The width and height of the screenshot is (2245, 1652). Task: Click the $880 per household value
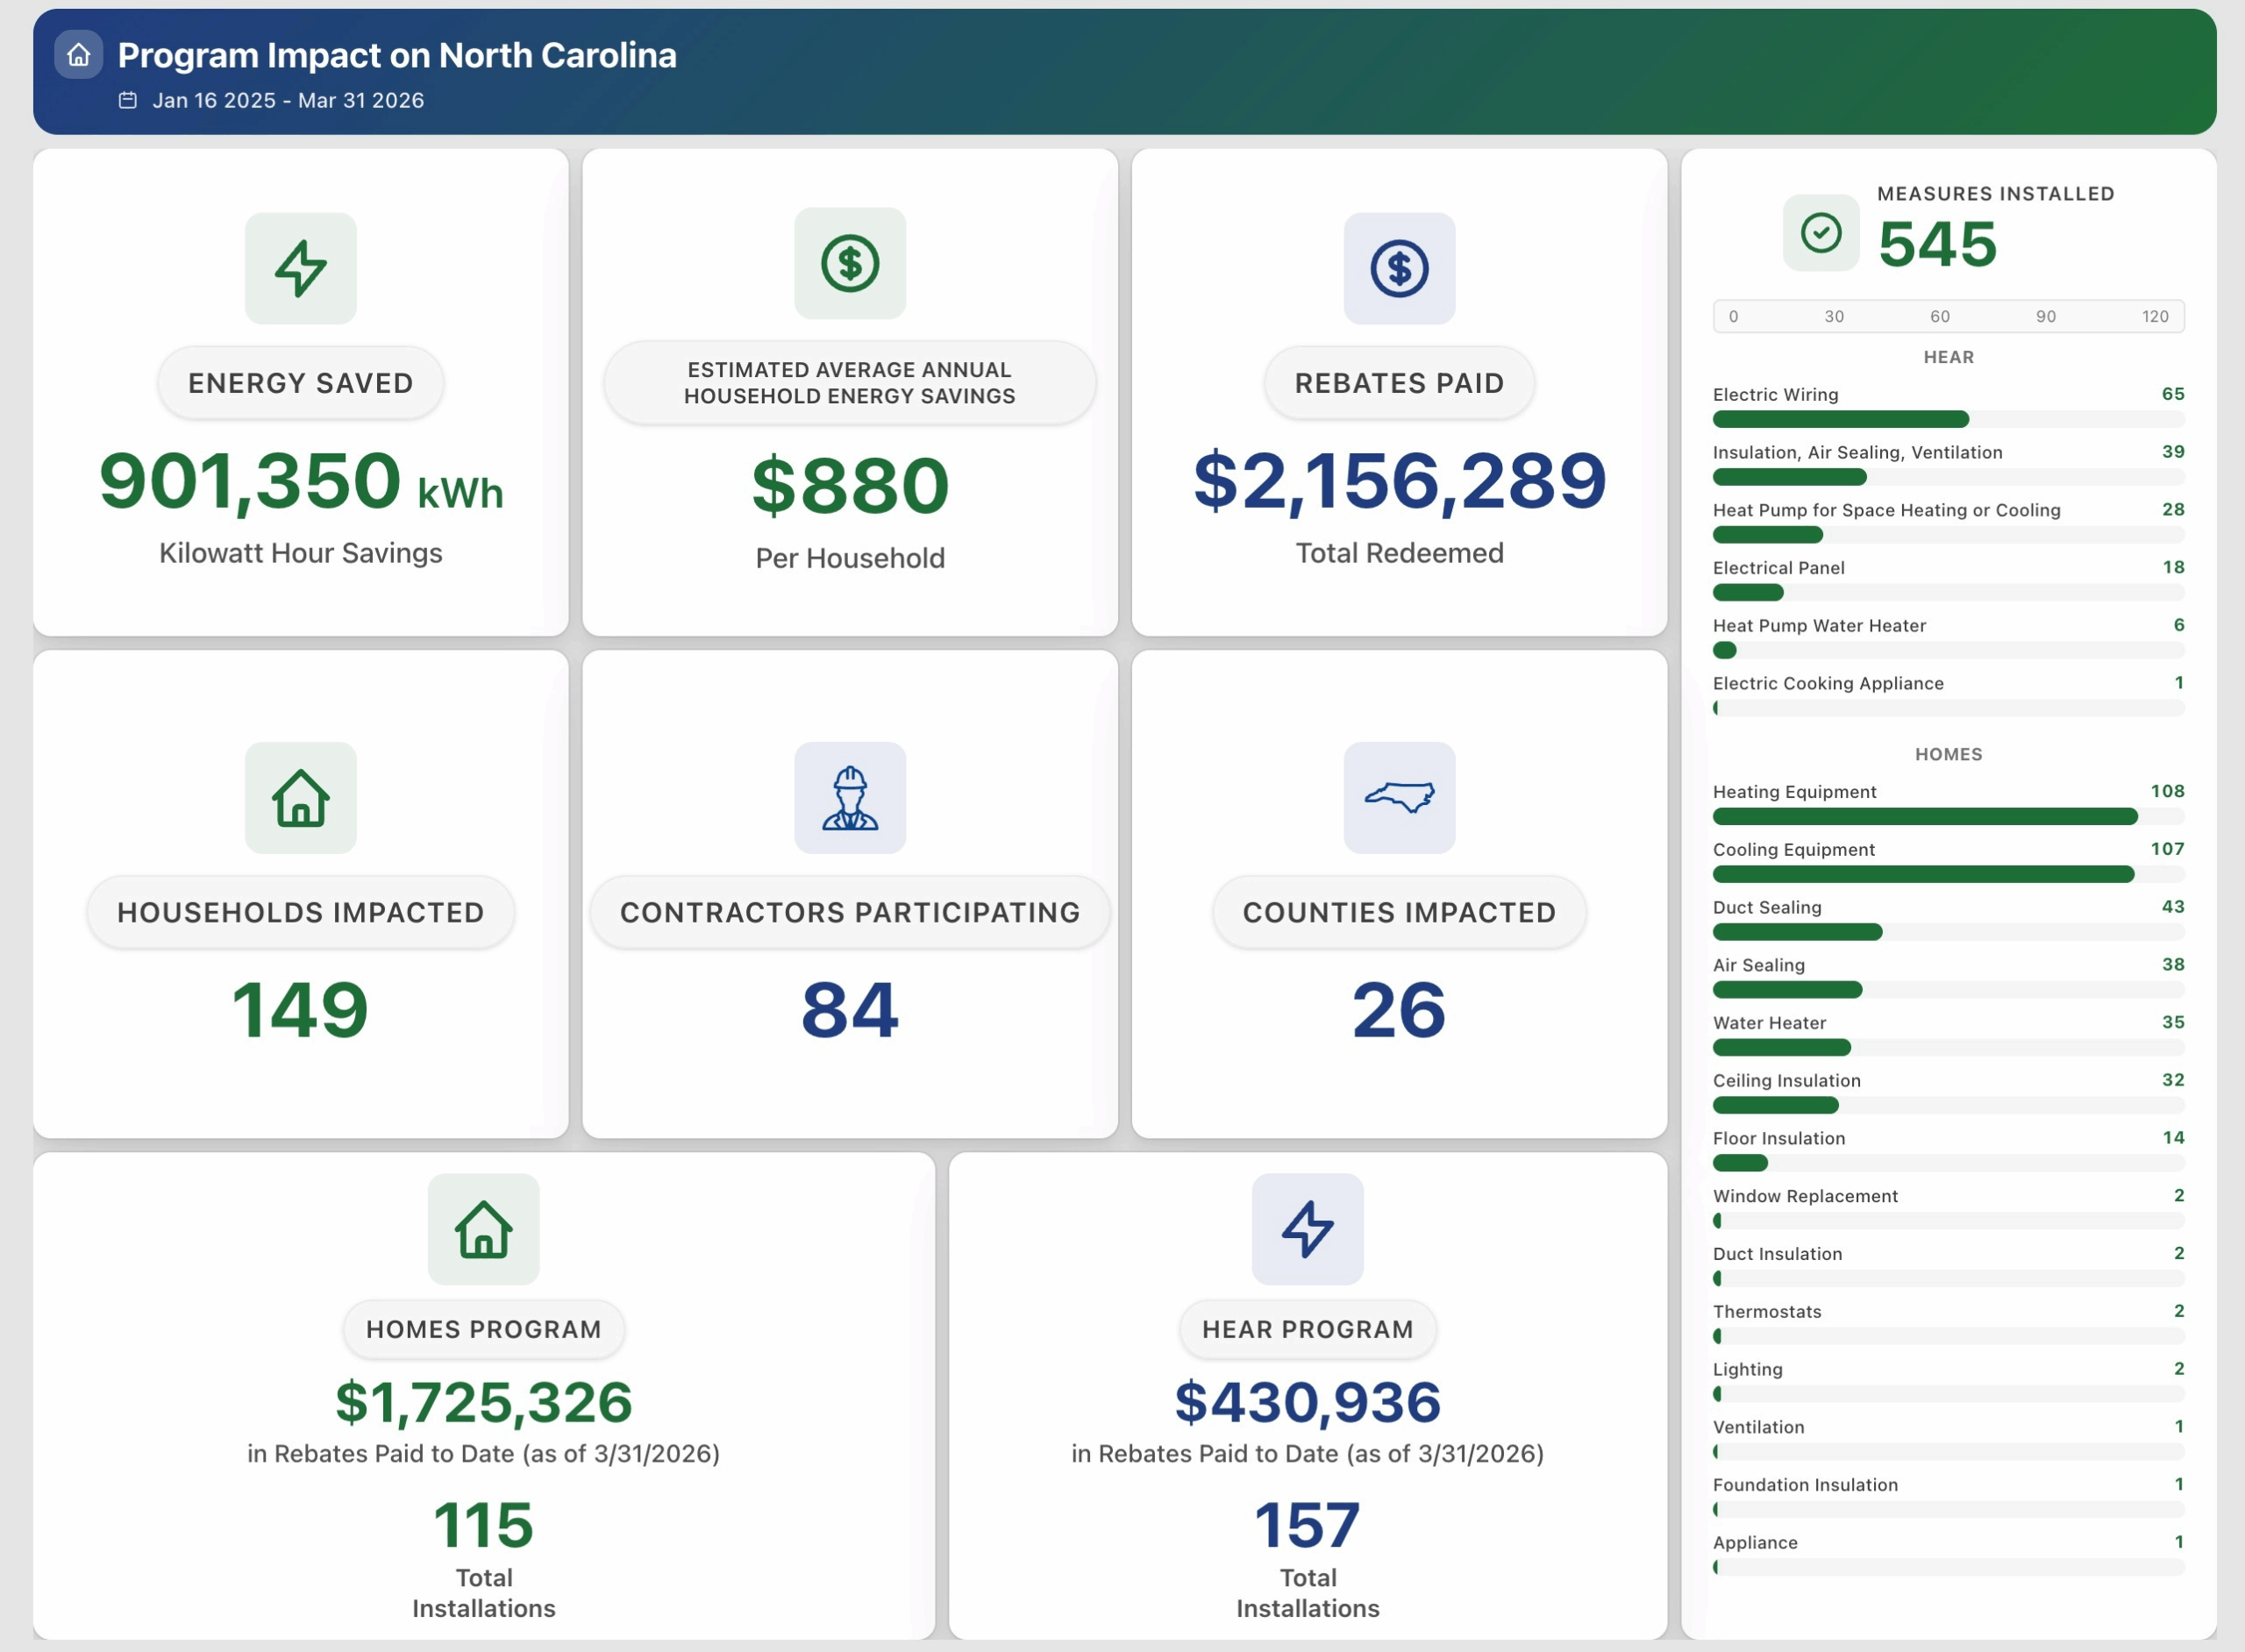click(850, 486)
